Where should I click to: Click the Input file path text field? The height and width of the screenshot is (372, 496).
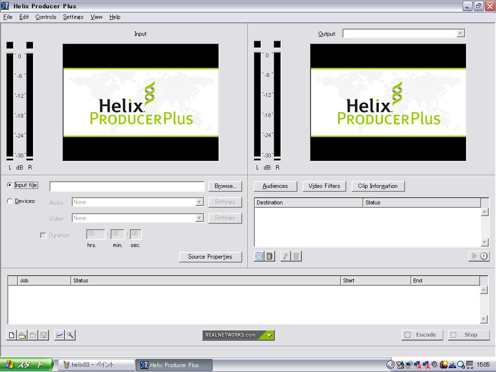coord(127,186)
